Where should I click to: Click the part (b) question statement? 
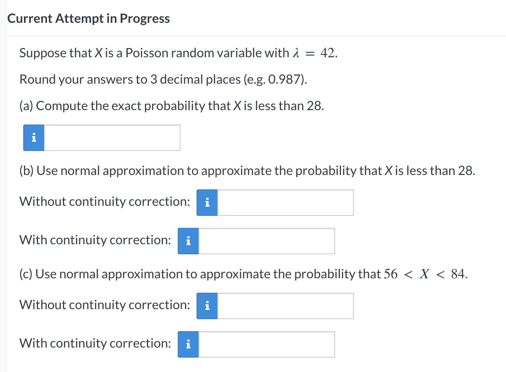[x=246, y=171]
